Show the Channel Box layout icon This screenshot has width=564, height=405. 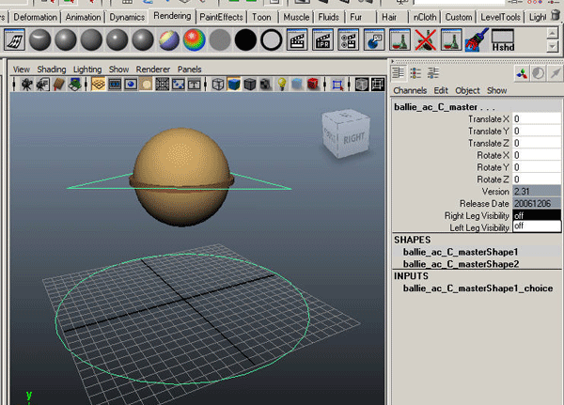point(399,73)
